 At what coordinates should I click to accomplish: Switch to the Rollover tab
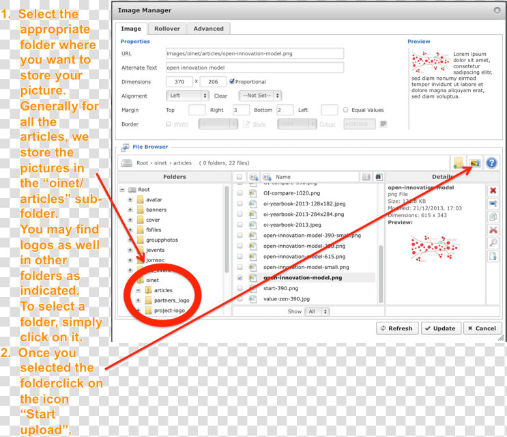point(167,29)
